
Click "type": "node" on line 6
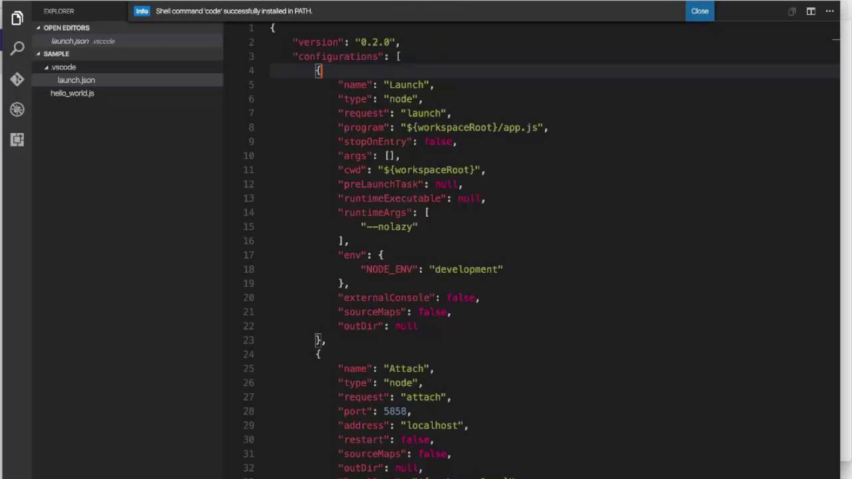380,99
